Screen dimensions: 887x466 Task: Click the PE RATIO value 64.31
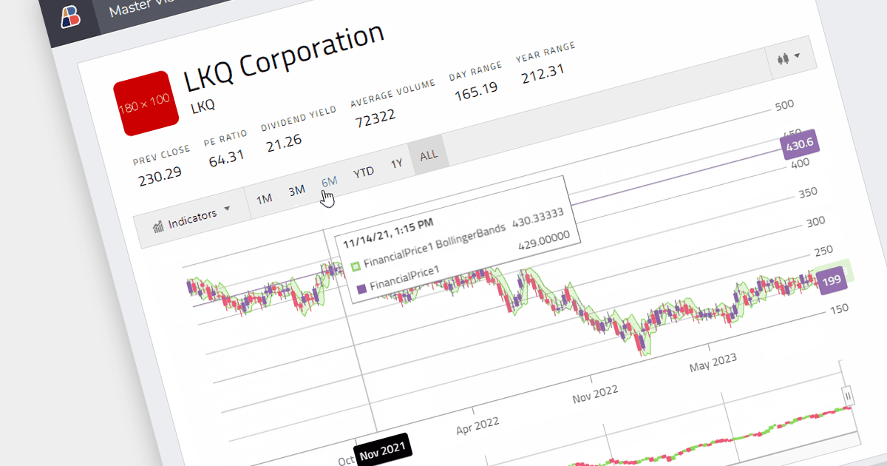(226, 158)
